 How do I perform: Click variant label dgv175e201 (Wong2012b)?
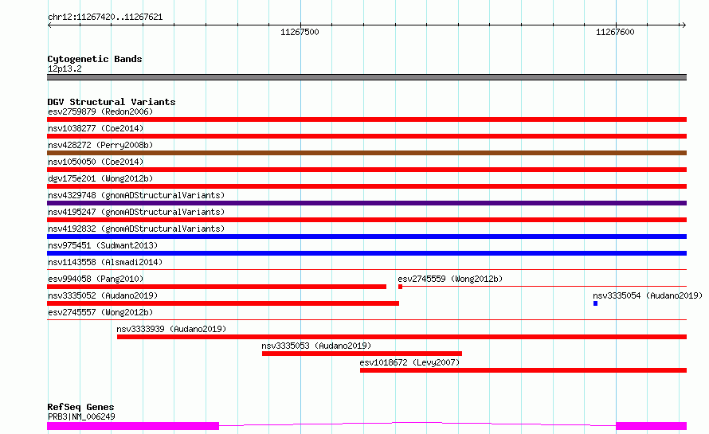pyautogui.click(x=100, y=178)
